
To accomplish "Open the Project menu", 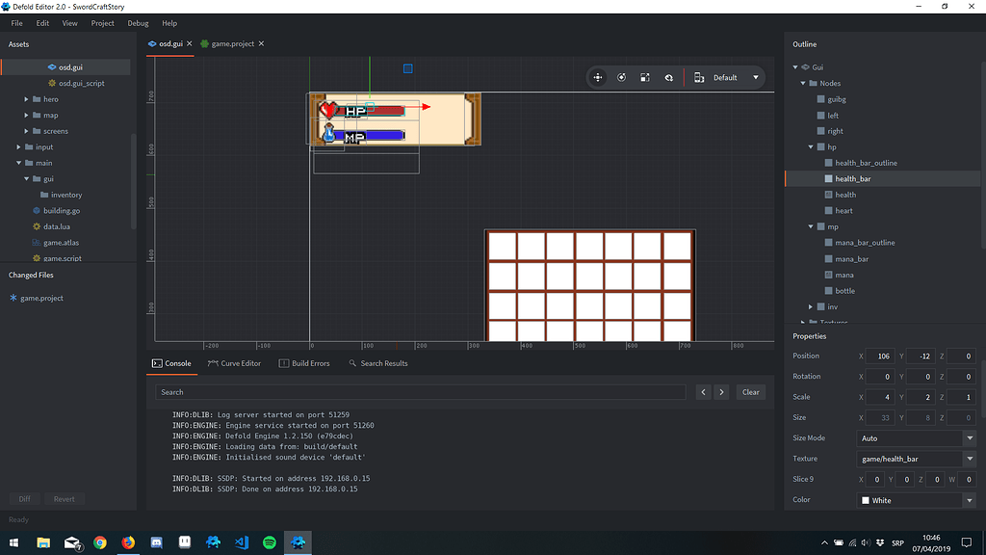I will click(x=102, y=22).
